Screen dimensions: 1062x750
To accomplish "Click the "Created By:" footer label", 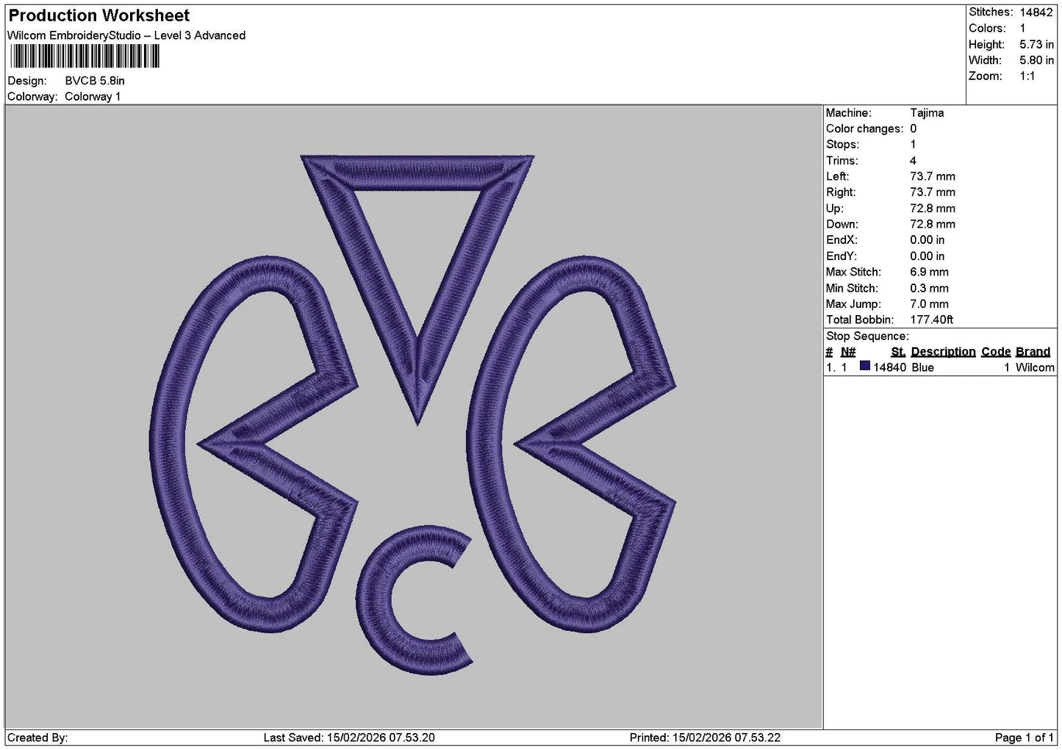I will [37, 738].
